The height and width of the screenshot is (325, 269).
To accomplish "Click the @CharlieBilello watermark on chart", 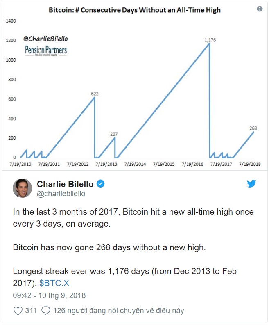I will [x=45, y=39].
